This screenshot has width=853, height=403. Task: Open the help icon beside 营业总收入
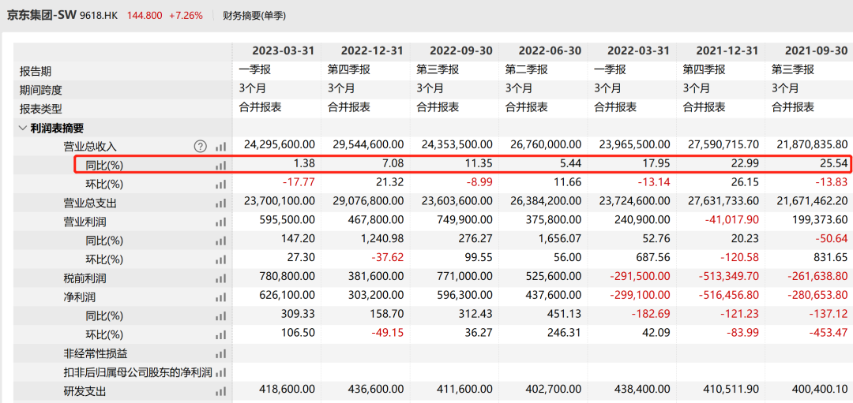pos(201,146)
